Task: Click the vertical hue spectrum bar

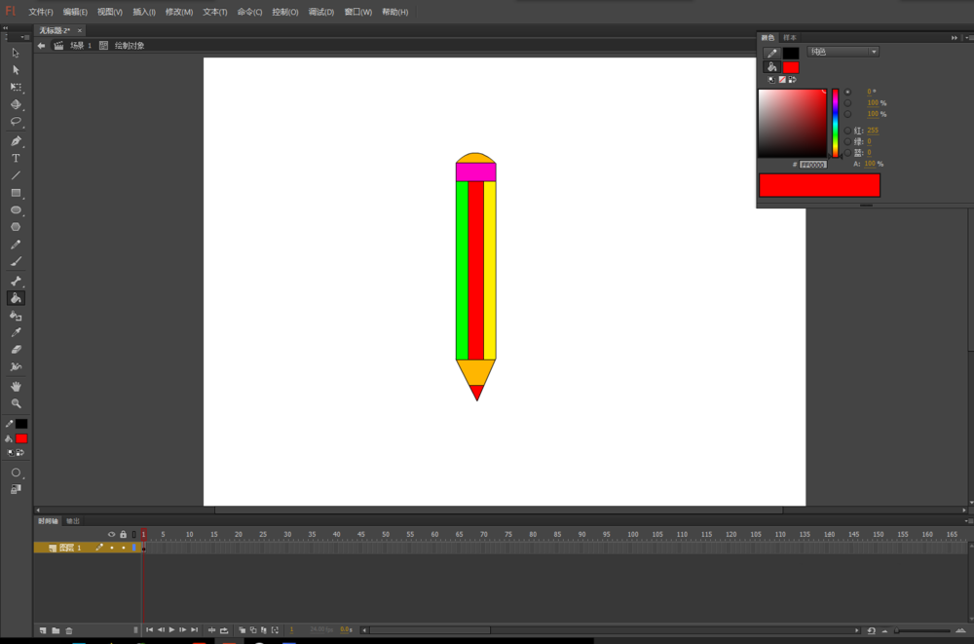Action: 836,123
